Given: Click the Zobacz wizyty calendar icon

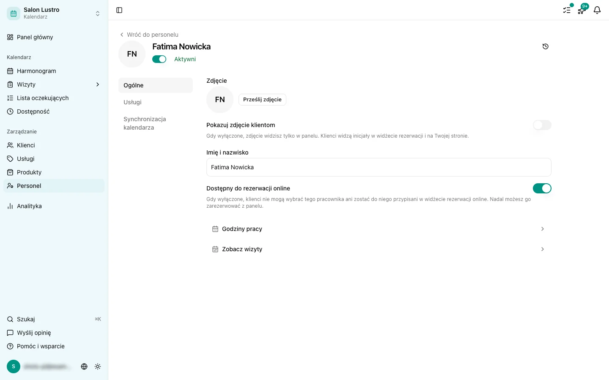Looking at the screenshot, I should pos(215,249).
